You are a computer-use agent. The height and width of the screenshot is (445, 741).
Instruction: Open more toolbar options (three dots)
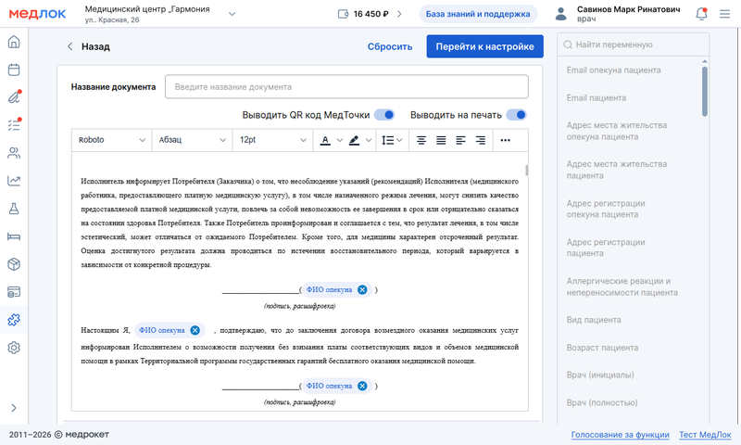click(x=505, y=140)
